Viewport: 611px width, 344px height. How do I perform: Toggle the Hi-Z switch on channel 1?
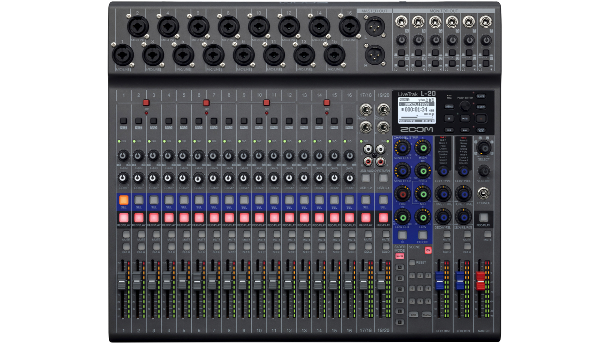point(123,121)
